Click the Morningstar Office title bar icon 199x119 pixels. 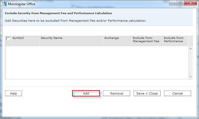coord(4,4)
